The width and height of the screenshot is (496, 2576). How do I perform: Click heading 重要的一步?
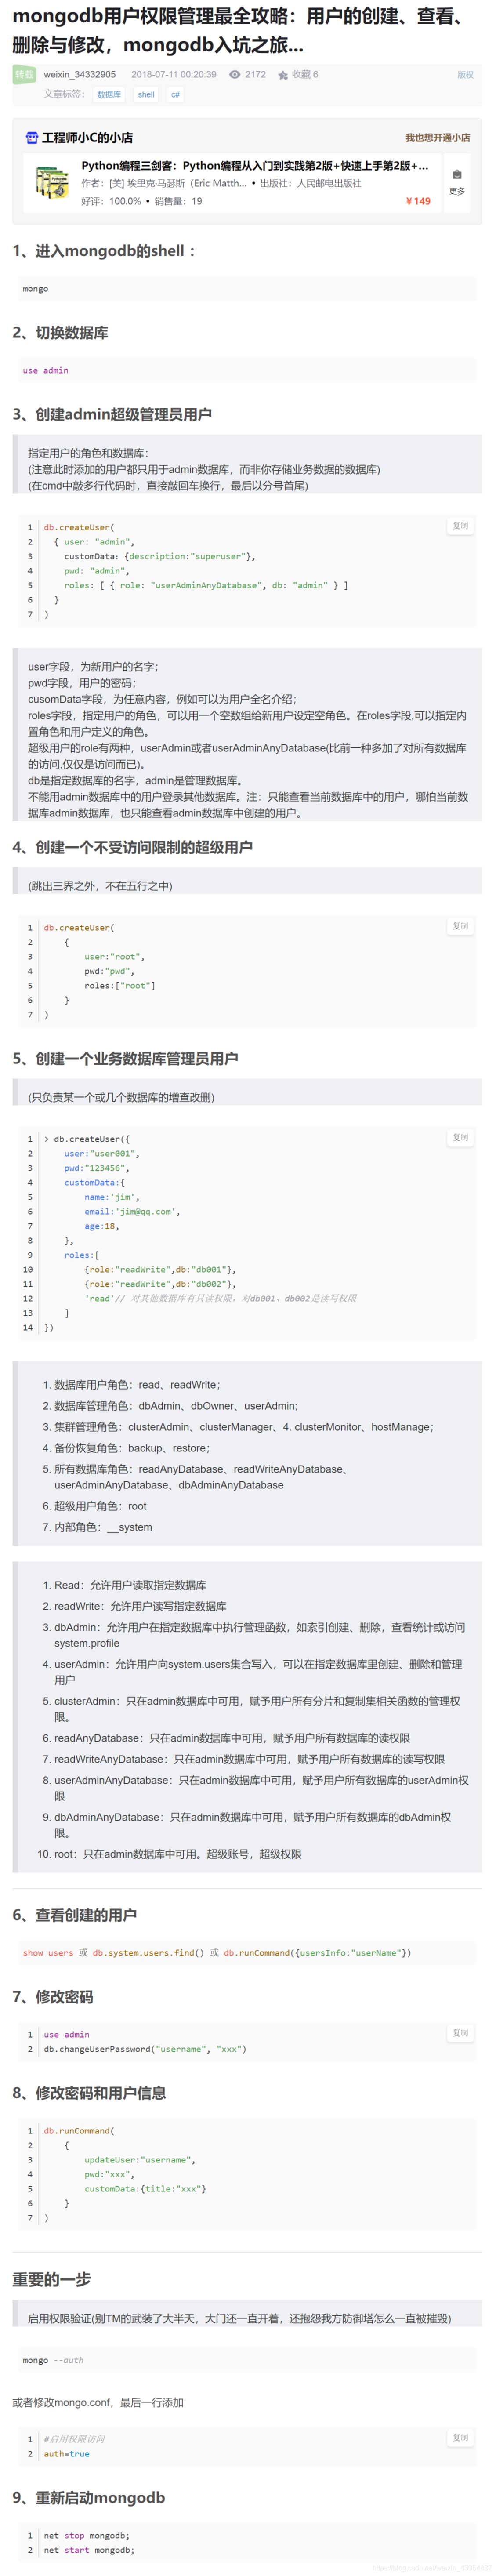point(51,2279)
